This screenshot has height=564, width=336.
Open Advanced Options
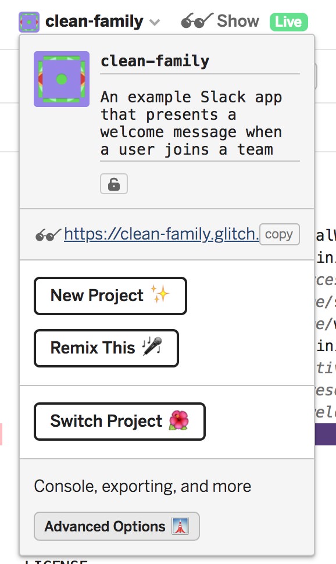[116, 526]
